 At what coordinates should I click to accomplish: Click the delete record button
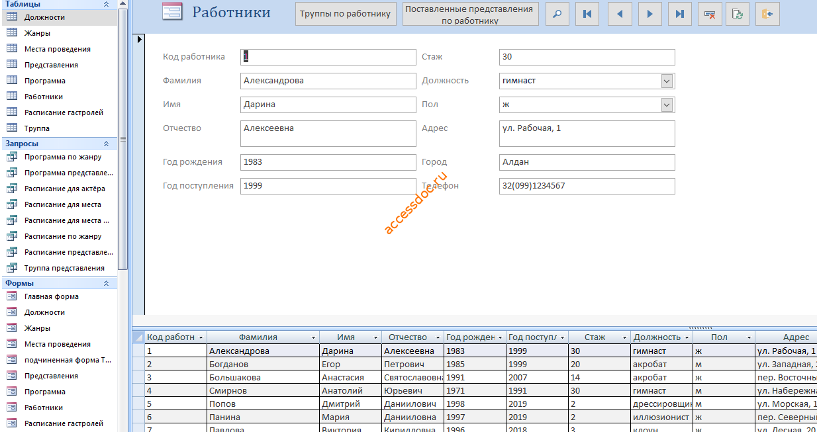pos(710,14)
